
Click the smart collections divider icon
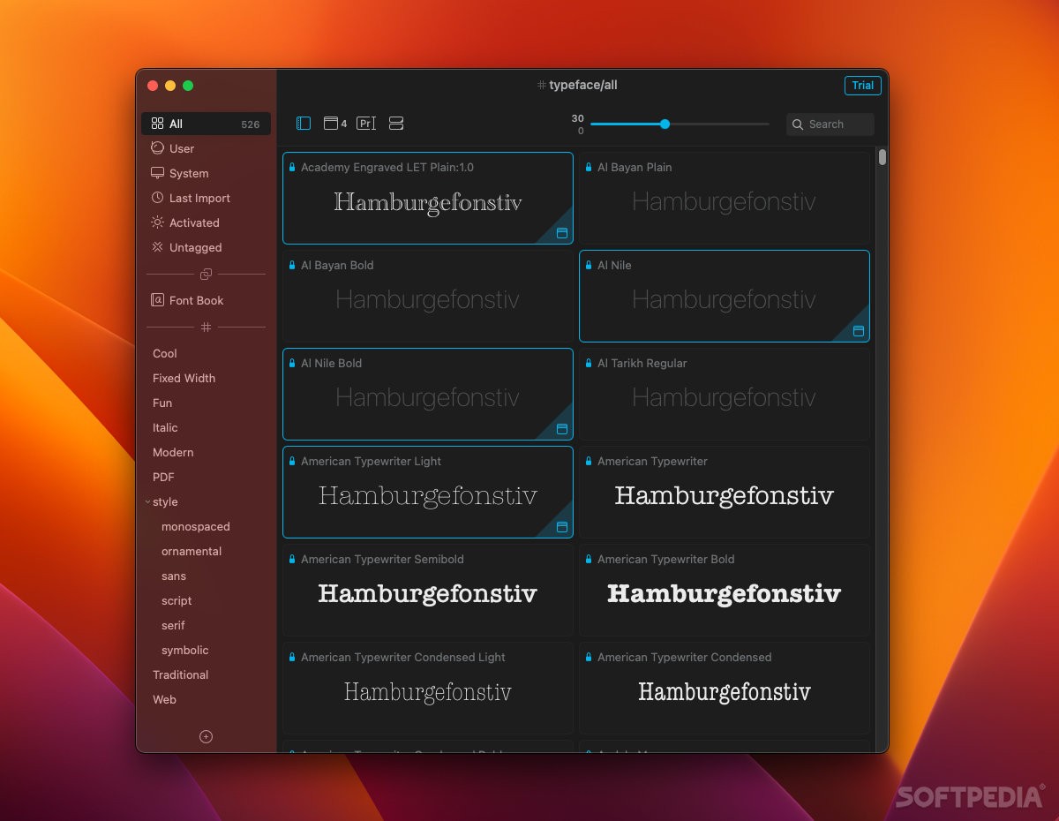206,274
